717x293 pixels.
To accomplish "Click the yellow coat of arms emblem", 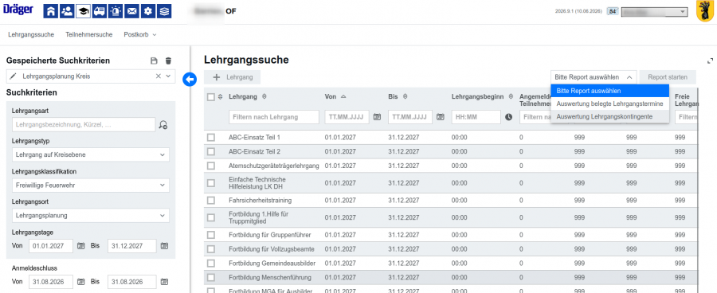I will (x=705, y=11).
